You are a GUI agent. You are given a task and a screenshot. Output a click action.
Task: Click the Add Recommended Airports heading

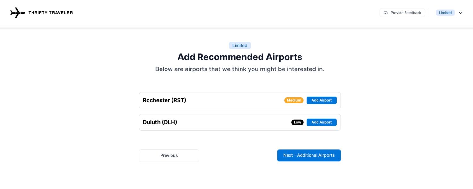click(x=240, y=57)
